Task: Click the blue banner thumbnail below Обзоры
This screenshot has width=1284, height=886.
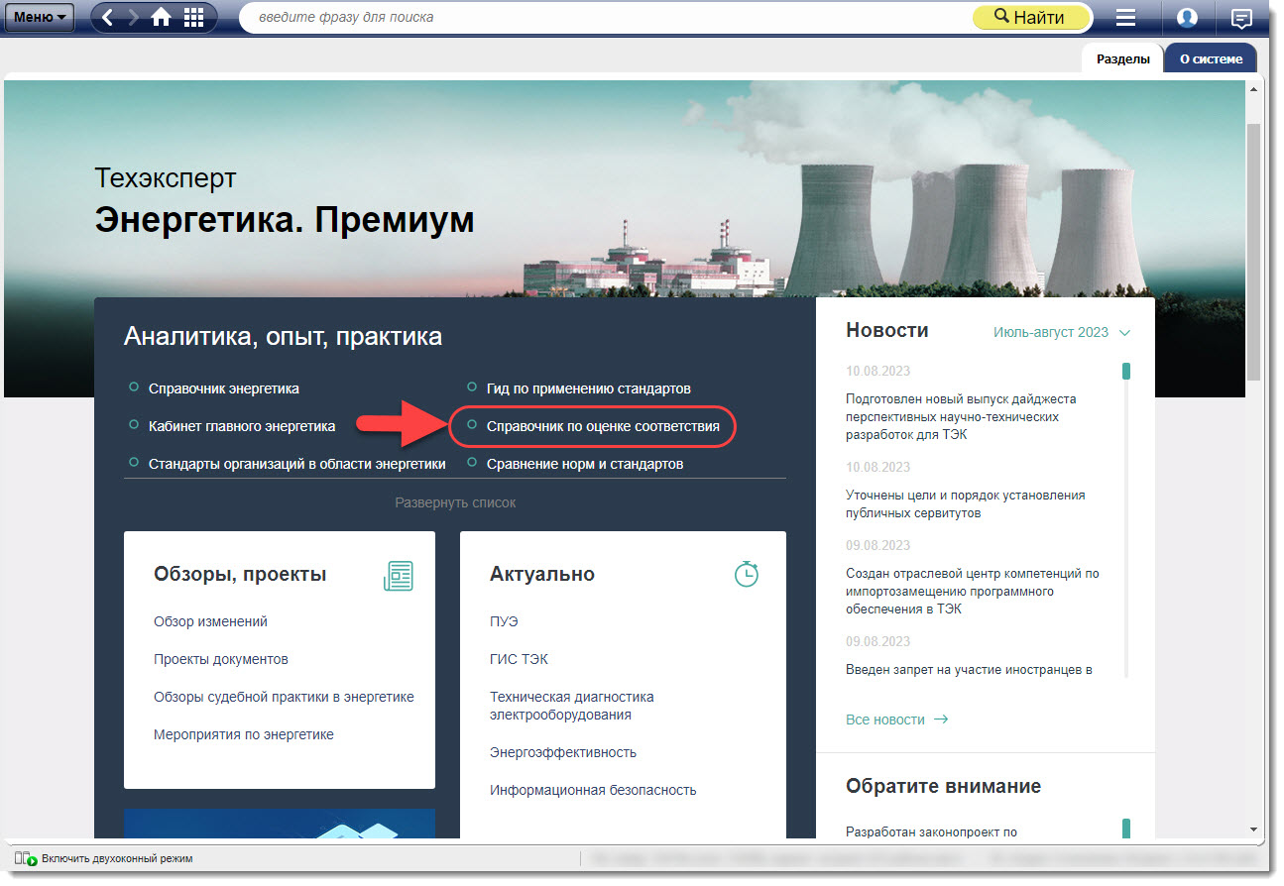Action: (x=280, y=824)
